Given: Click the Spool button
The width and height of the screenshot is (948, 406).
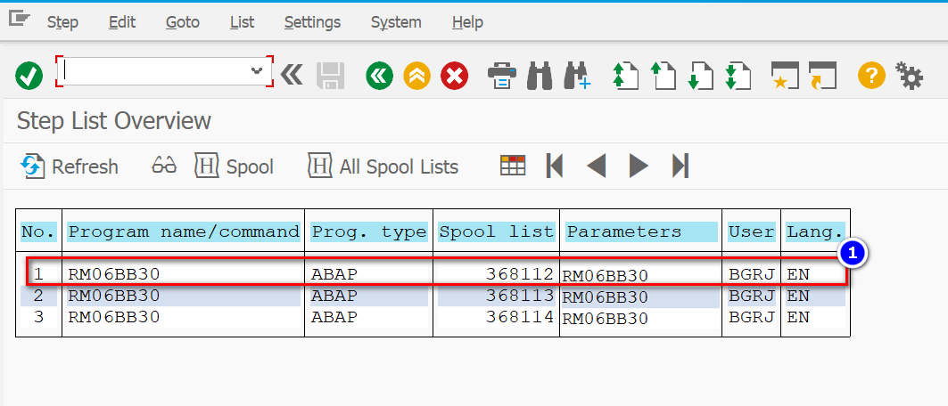Looking at the screenshot, I should (235, 166).
